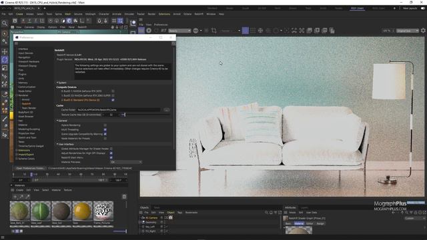Toggle Scene Upgrade Compatibility Warning checkbox

point(105,134)
